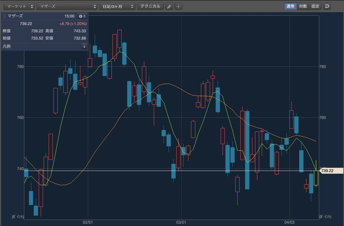Image resolution: width=344 pixels, height=226 pixels.
Task: Switch scale to 固定
Action: tap(315, 6)
